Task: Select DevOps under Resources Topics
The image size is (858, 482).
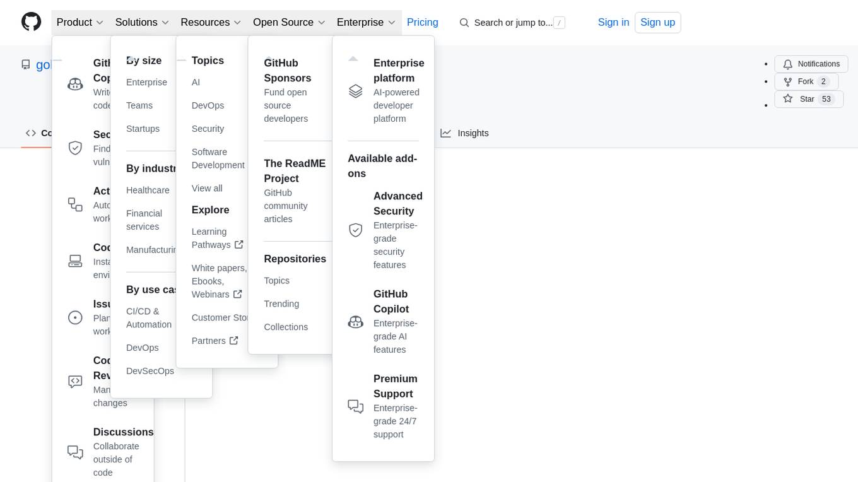Action: click(x=208, y=106)
